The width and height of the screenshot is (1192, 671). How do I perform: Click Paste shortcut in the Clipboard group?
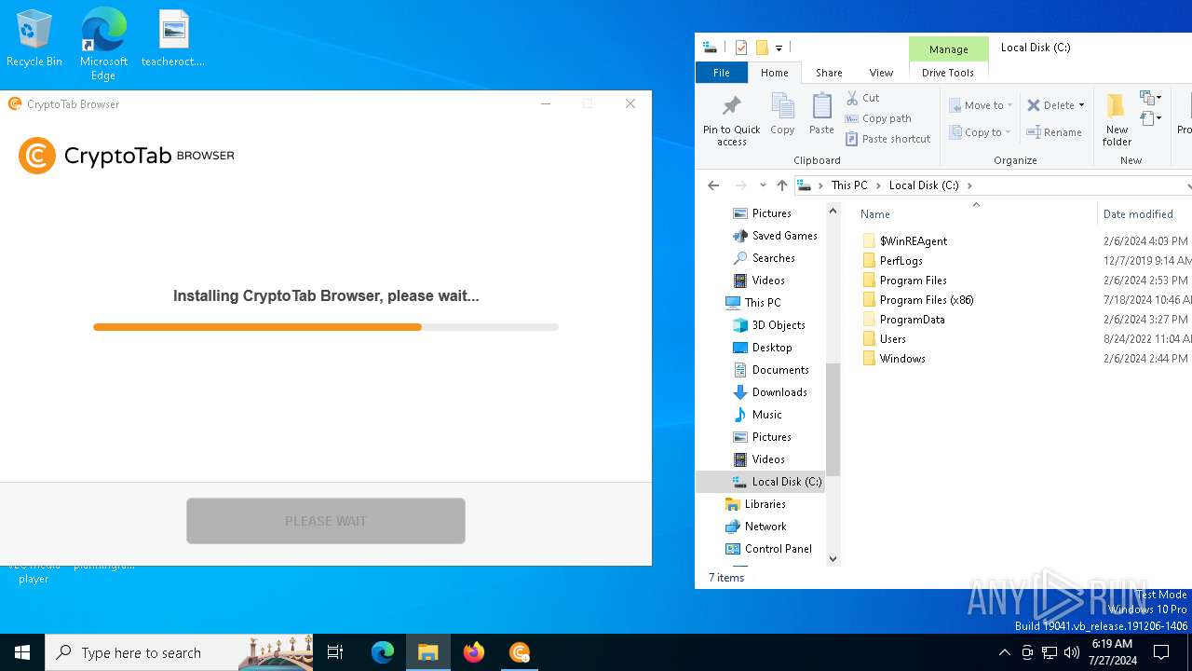887,139
